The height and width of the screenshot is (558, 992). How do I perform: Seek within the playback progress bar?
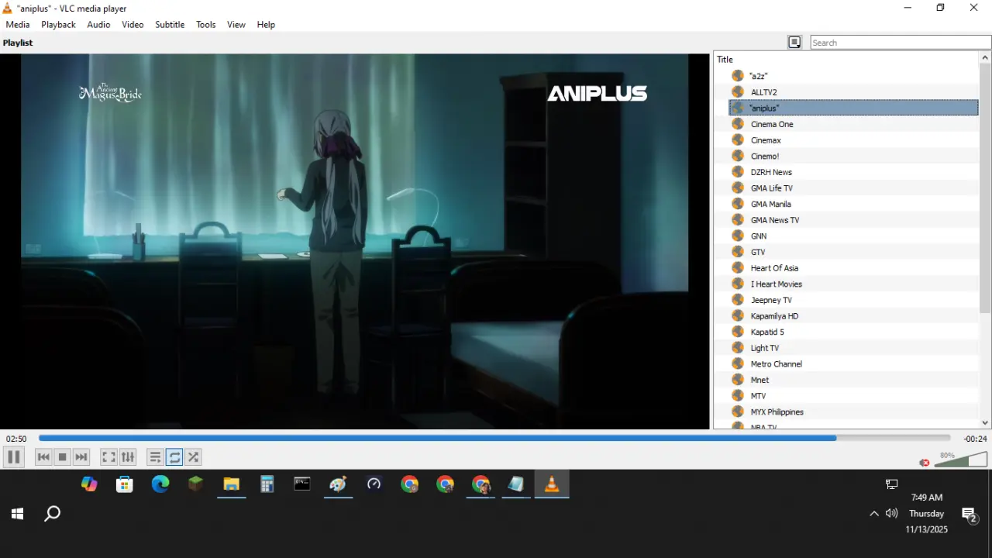[x=494, y=439]
